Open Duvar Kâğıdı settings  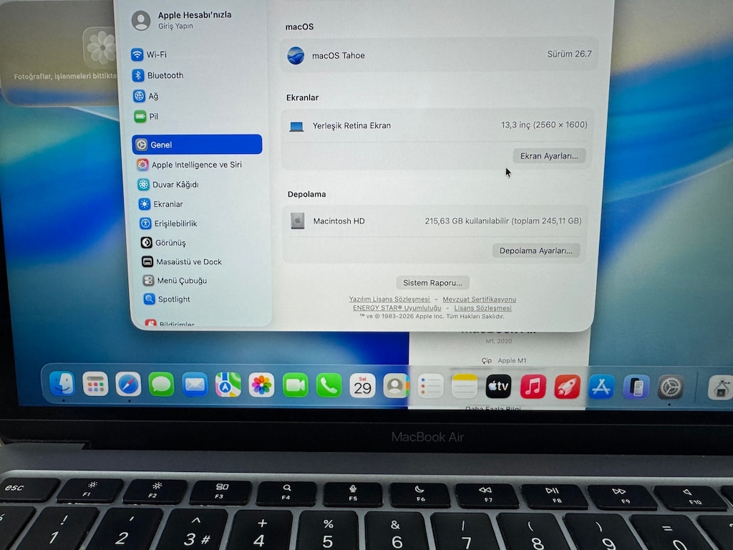point(168,184)
